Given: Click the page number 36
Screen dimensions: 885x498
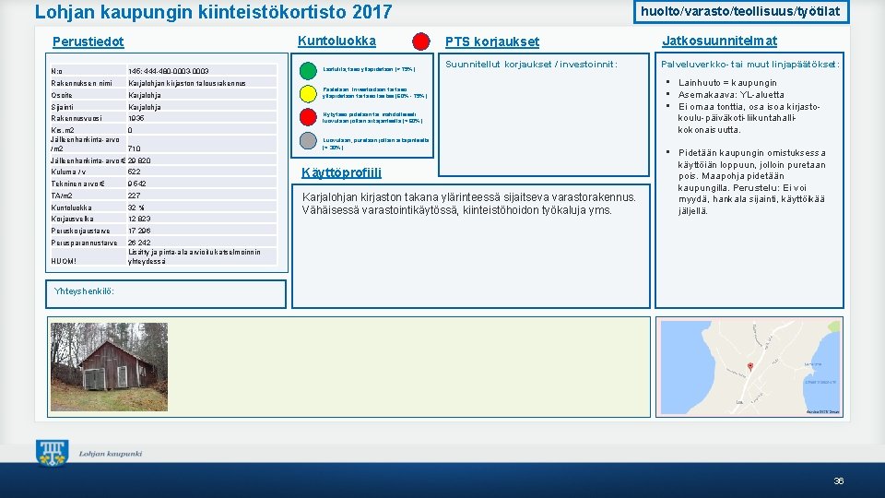Looking at the screenshot, I should 839,481.
